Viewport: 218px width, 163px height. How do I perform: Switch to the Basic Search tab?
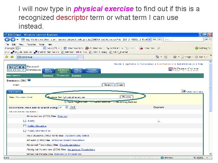(x=48, y=71)
